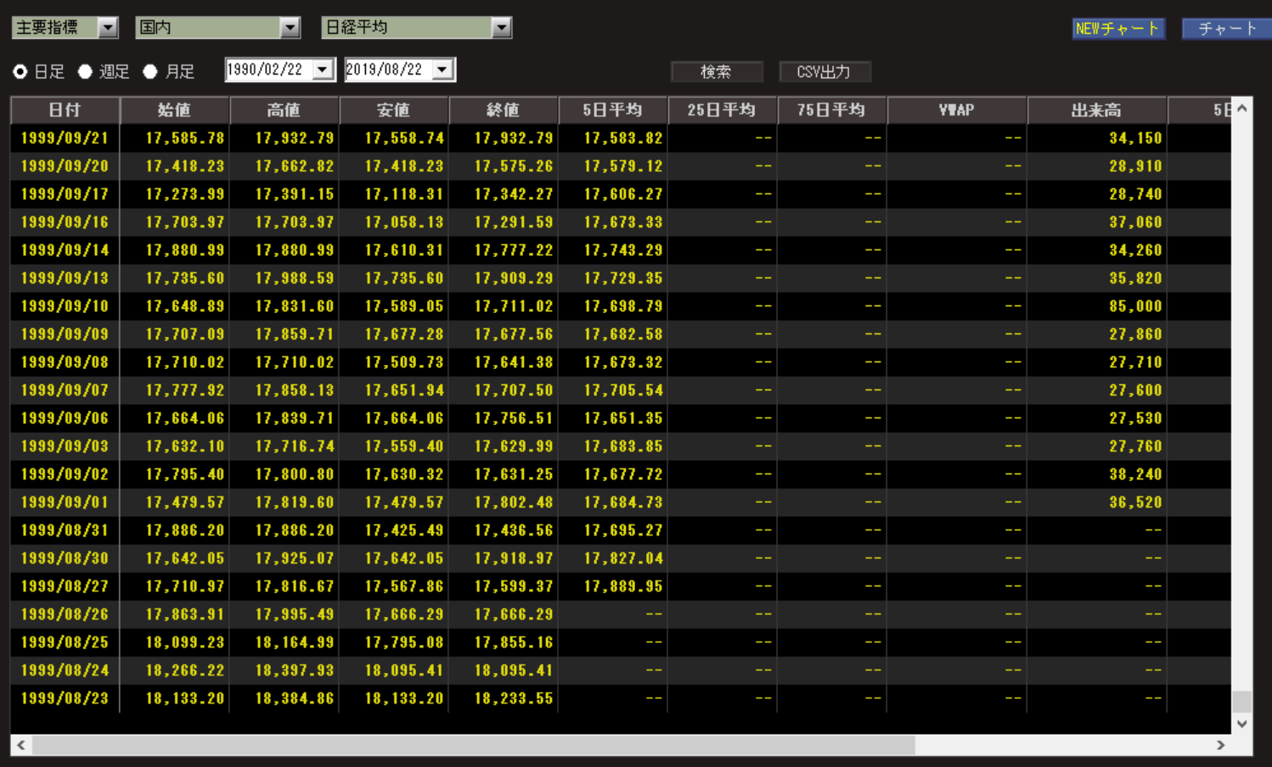
Task: Click the horizontal scrollbar right arrow
Action: [x=1221, y=745]
